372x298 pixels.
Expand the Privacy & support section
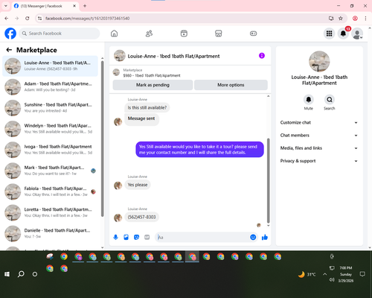(319, 161)
